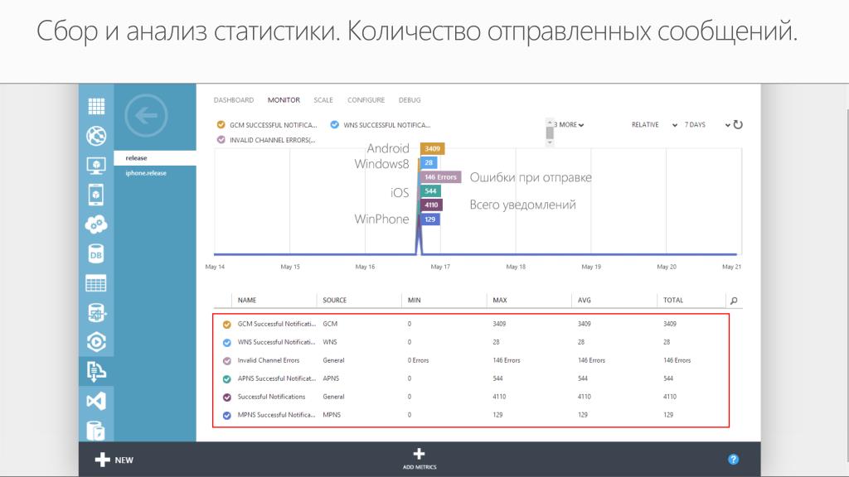Sort by the AVG column header
The image size is (849, 477).
point(585,300)
